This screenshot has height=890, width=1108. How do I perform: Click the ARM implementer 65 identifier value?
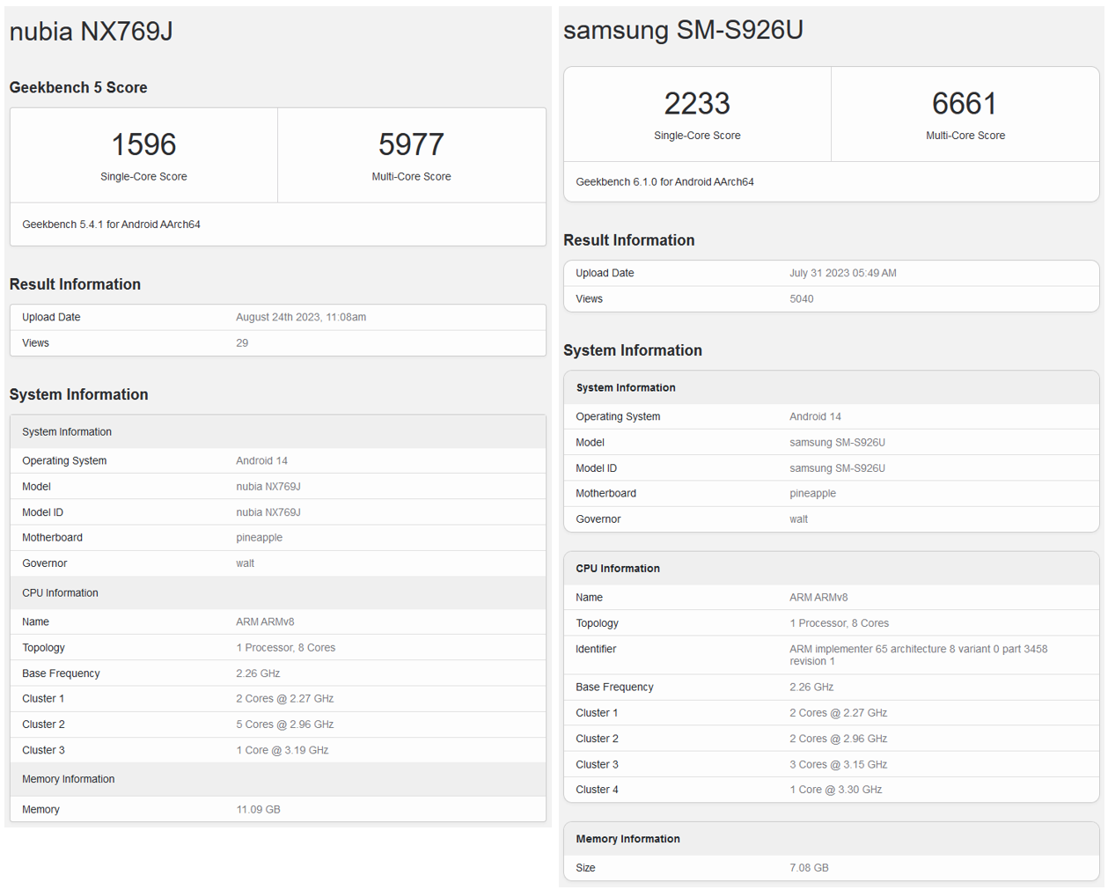pos(918,655)
